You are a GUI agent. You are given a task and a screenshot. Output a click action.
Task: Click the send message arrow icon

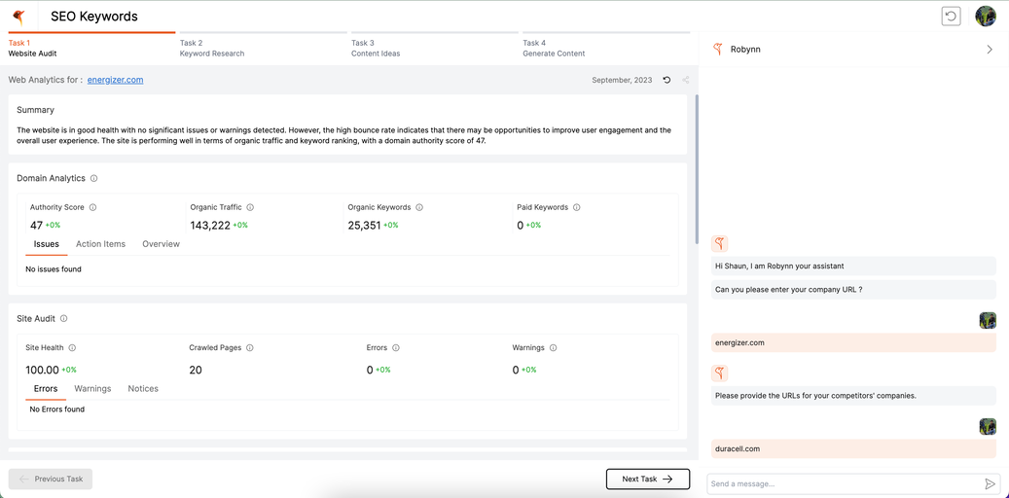[x=990, y=483]
